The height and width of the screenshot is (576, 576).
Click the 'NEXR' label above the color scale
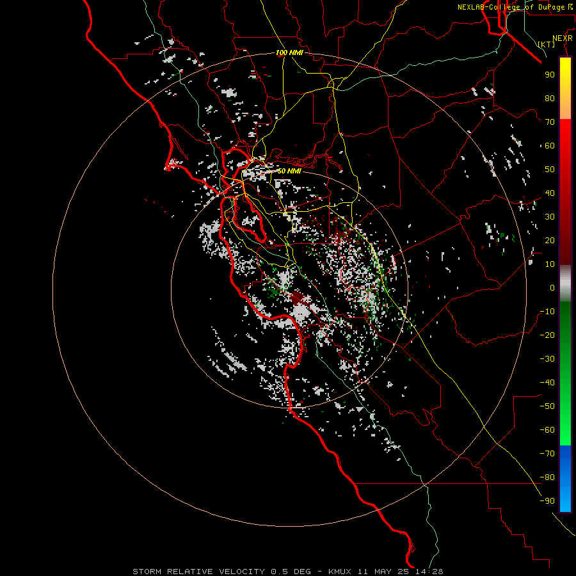(x=563, y=38)
